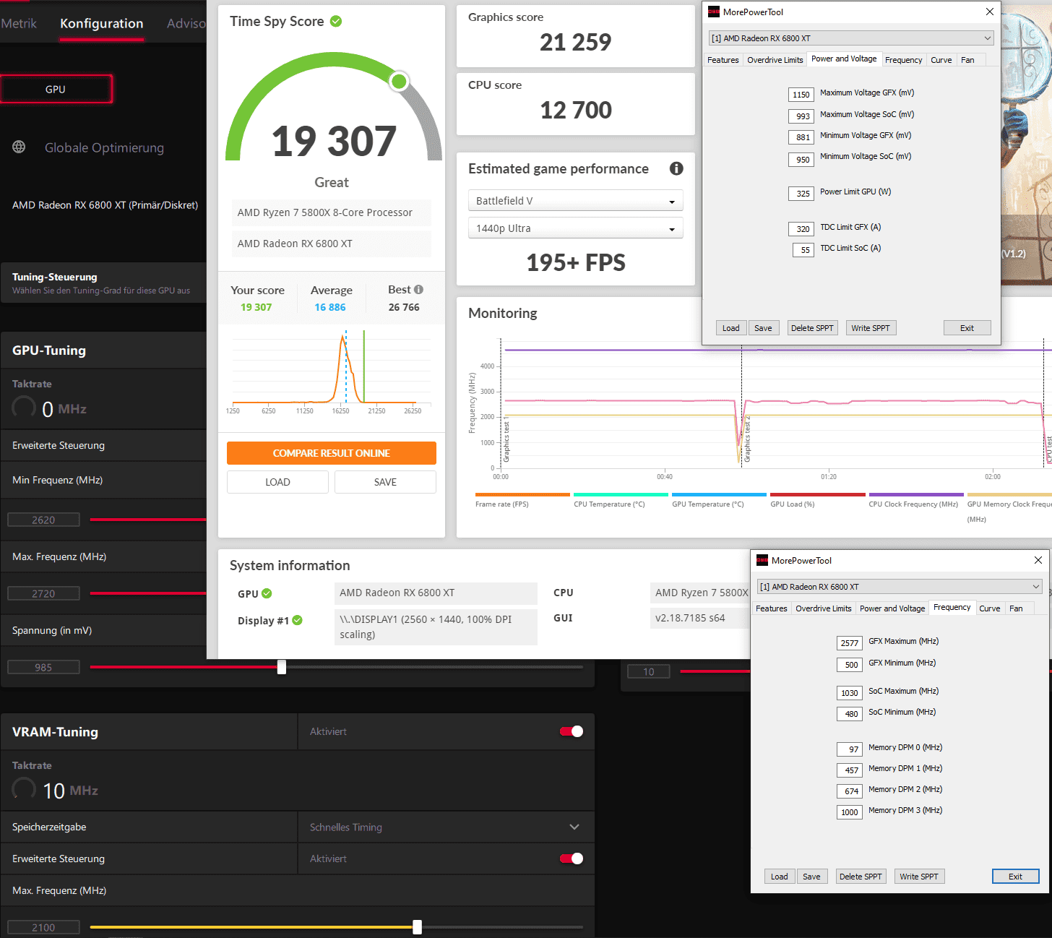The width and height of the screenshot is (1052, 938).
Task: Click the Spannung 985 value field
Action: 43,667
